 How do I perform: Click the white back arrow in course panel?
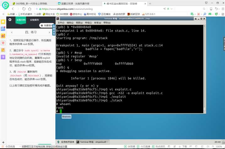click(x=10, y=20)
